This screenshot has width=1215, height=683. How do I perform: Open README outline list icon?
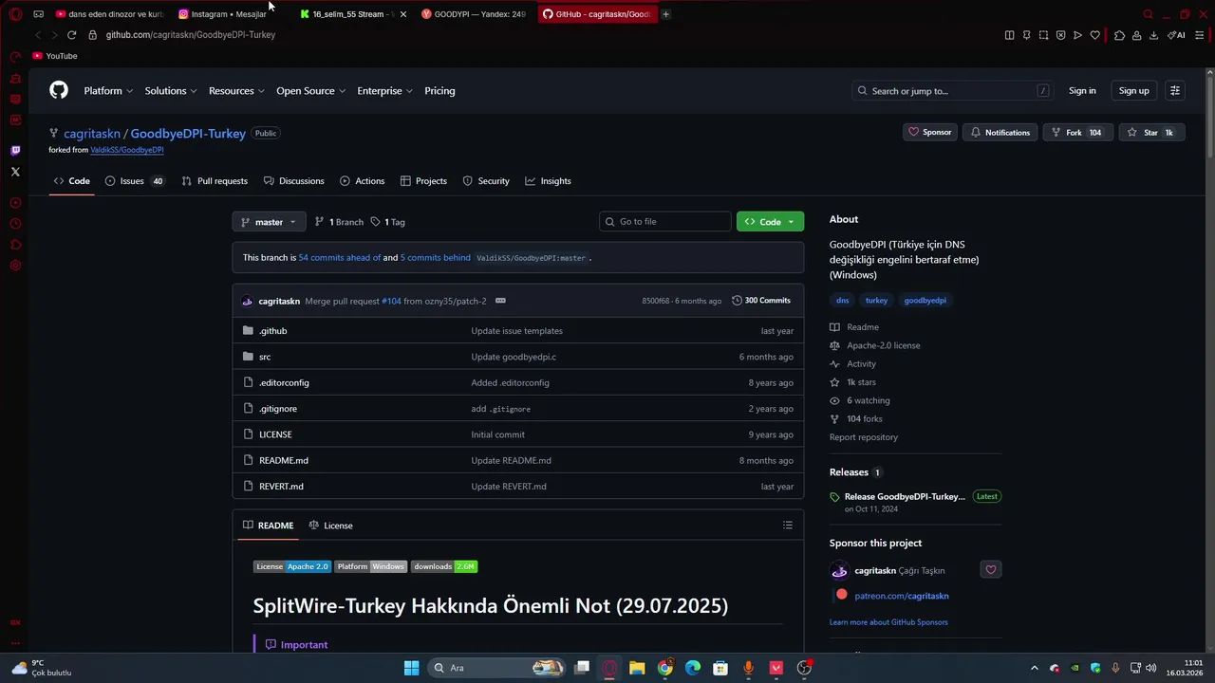click(x=787, y=526)
